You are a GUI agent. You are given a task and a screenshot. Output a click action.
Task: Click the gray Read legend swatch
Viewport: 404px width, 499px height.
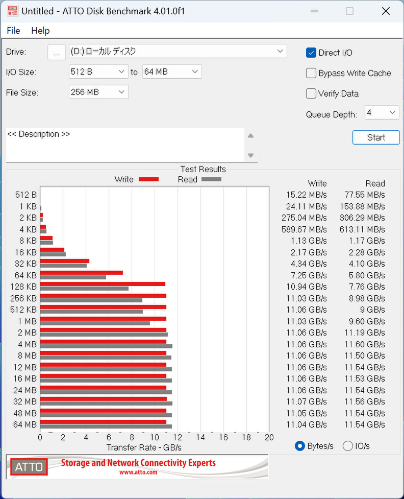click(211, 179)
